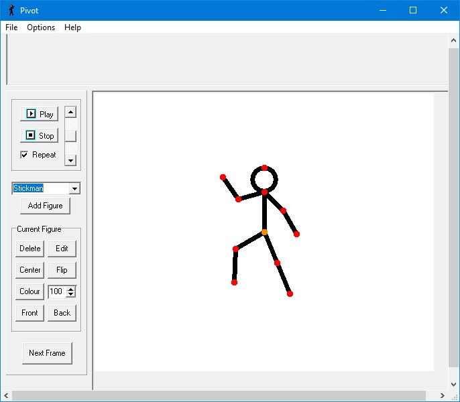460x402 pixels.
Task: Toggle the Repeat checkbox
Action: pyautogui.click(x=25, y=155)
